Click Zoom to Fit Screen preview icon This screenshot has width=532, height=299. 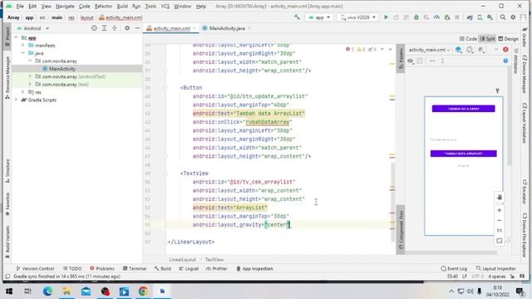point(500,241)
